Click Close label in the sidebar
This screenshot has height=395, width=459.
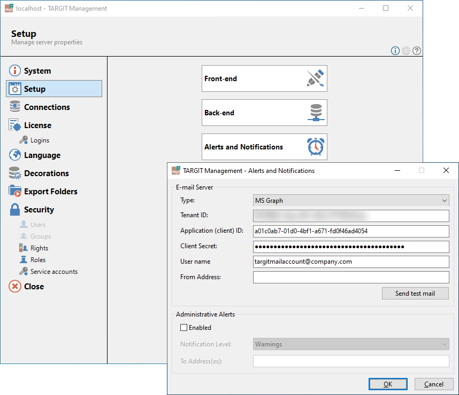[x=34, y=286]
